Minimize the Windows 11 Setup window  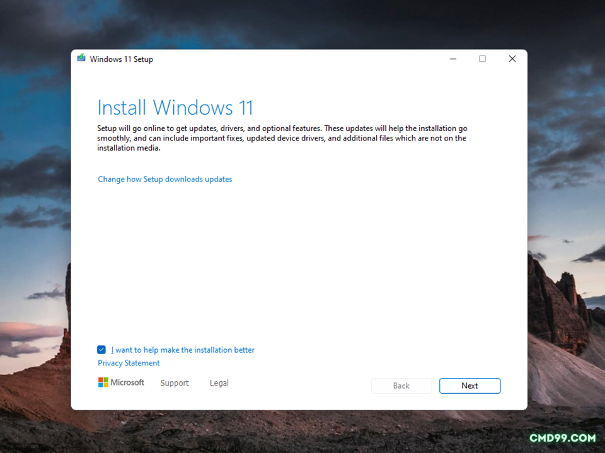(453, 59)
